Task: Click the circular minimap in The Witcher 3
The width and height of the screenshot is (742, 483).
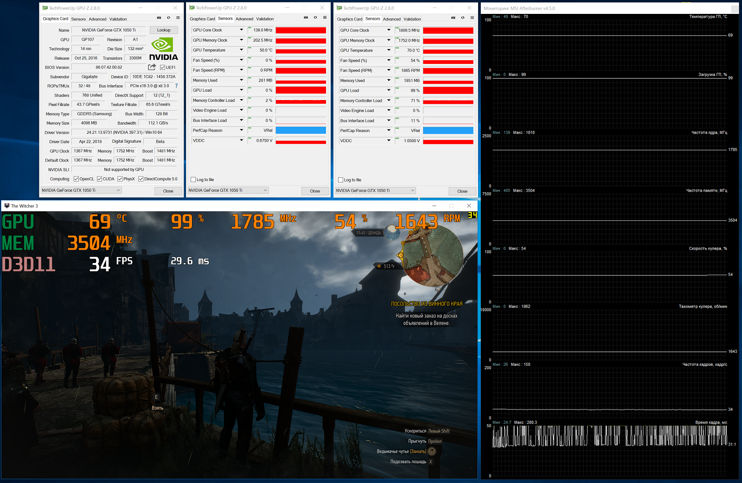Action: (432, 256)
